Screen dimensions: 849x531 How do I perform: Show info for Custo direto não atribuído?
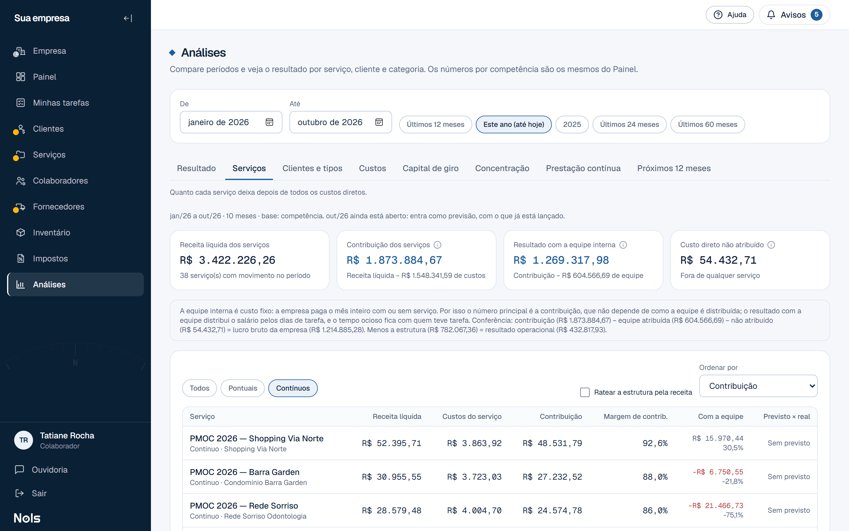click(x=771, y=245)
